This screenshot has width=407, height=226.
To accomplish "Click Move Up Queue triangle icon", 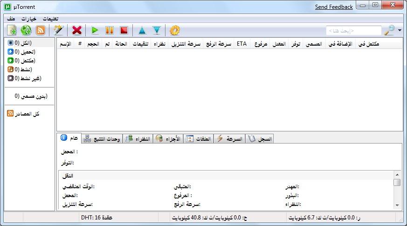I will [142, 30].
